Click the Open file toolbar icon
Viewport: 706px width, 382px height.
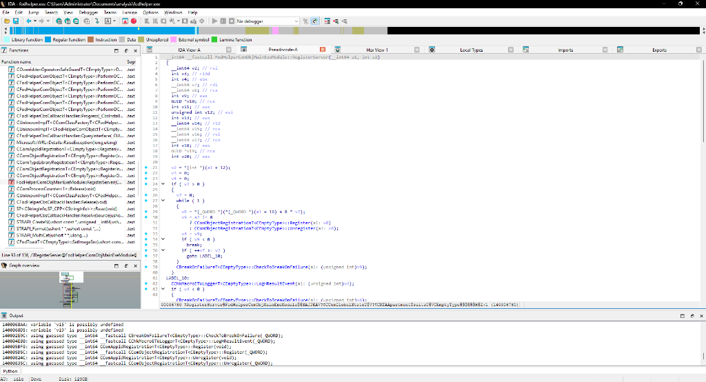tap(7, 21)
